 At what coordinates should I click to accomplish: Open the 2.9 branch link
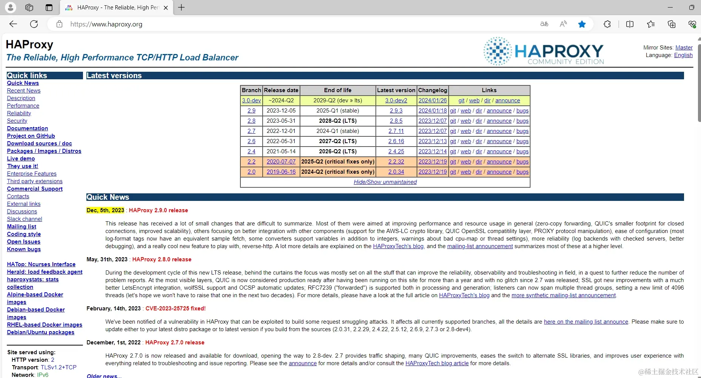tap(251, 111)
